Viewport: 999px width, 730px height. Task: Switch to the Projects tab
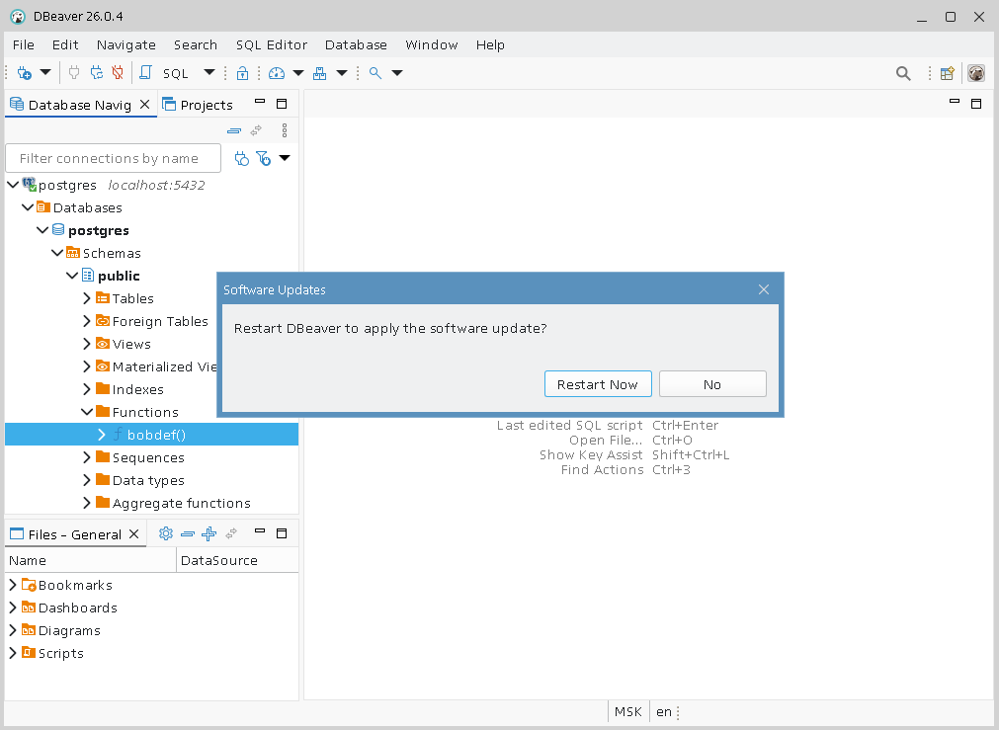[199, 105]
